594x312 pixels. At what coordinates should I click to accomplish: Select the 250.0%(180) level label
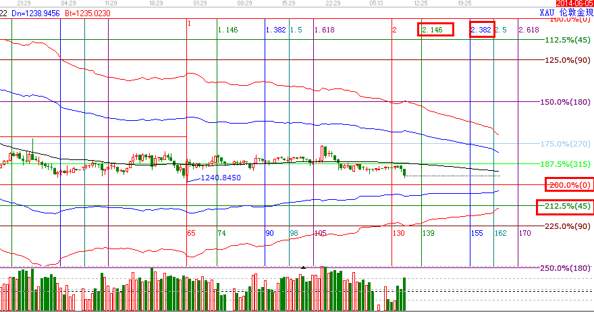568,268
